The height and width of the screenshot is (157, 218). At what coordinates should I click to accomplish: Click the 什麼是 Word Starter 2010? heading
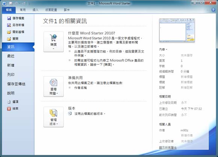pyautogui.click(x=91, y=33)
